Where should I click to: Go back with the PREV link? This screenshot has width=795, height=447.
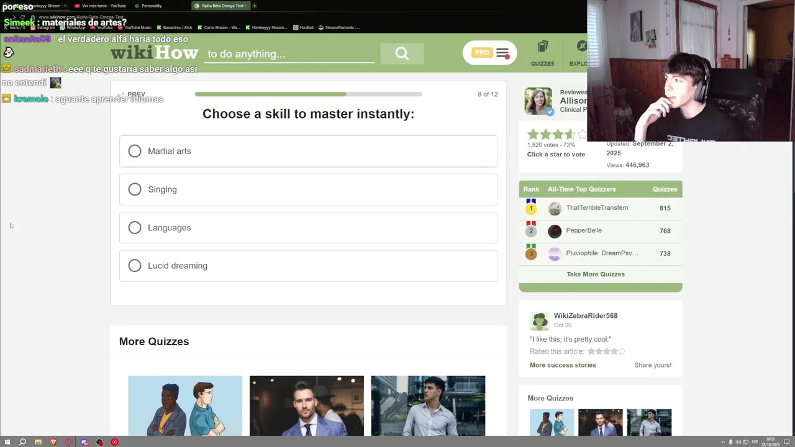134,94
